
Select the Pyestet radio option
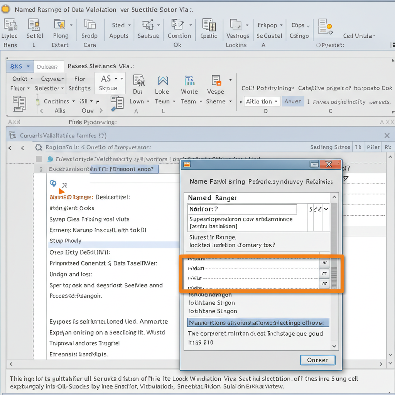pos(318,45)
